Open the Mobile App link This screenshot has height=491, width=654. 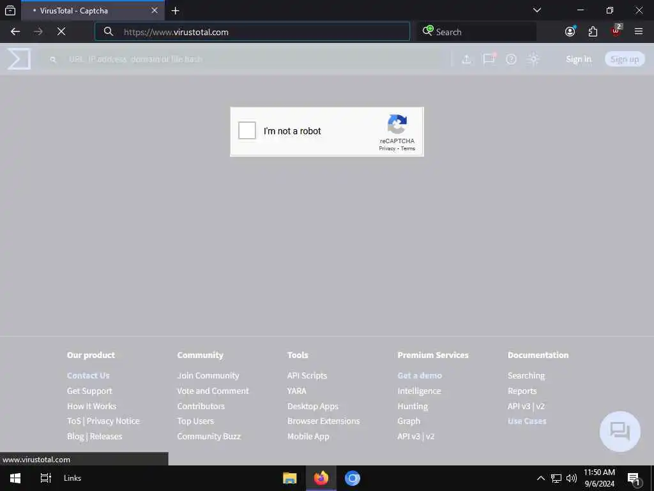pyautogui.click(x=308, y=436)
